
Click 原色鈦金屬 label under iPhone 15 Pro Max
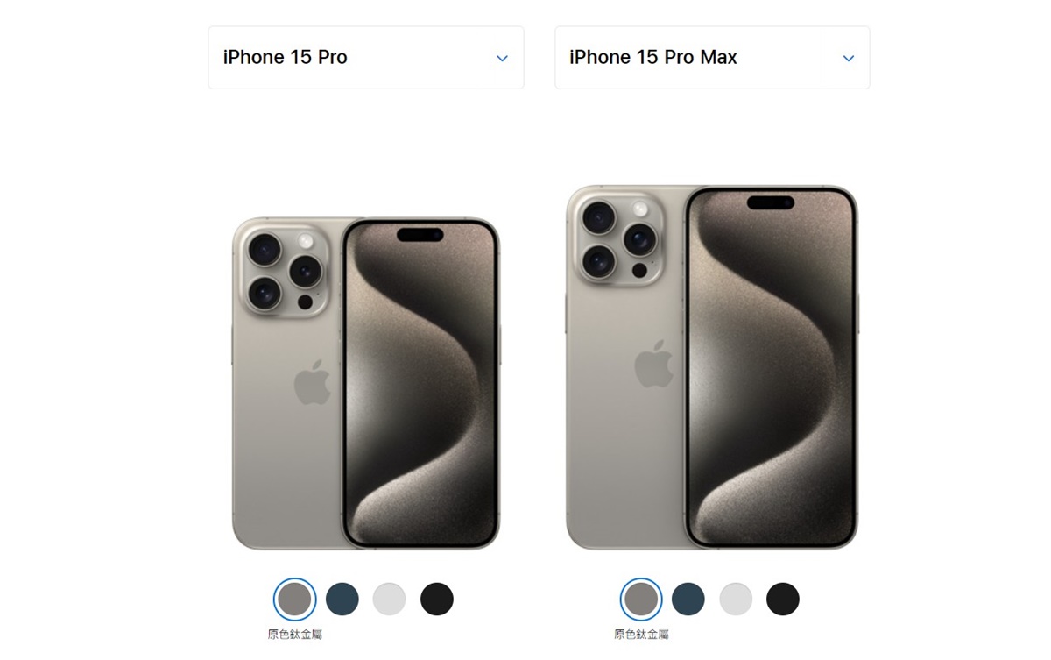(x=641, y=635)
